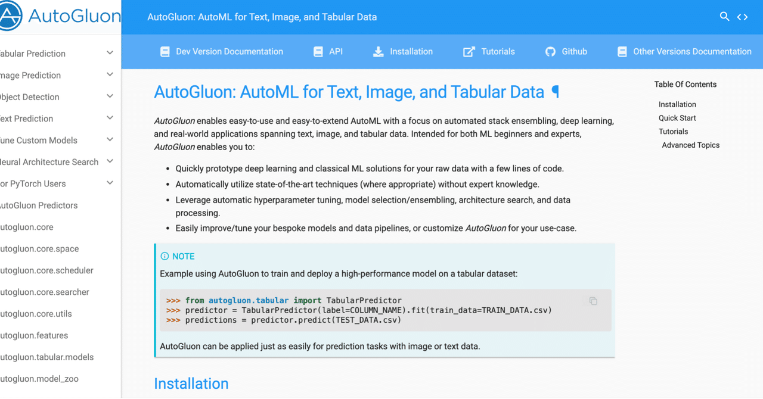Click the source code brackets icon in header
The width and height of the screenshot is (763, 399).
click(742, 17)
